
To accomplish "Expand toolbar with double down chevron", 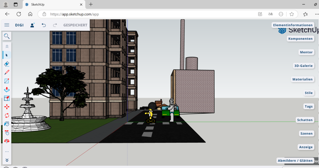I will 7,160.
